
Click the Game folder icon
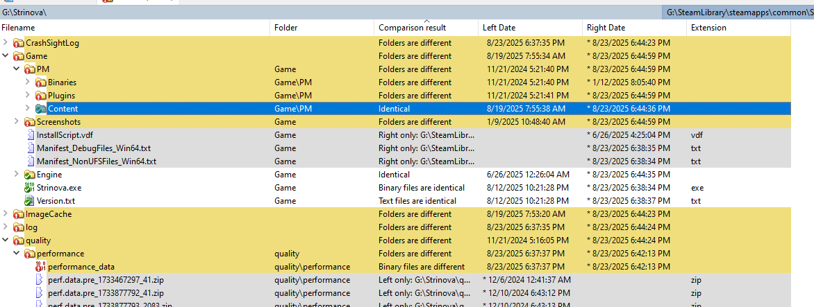click(x=19, y=56)
